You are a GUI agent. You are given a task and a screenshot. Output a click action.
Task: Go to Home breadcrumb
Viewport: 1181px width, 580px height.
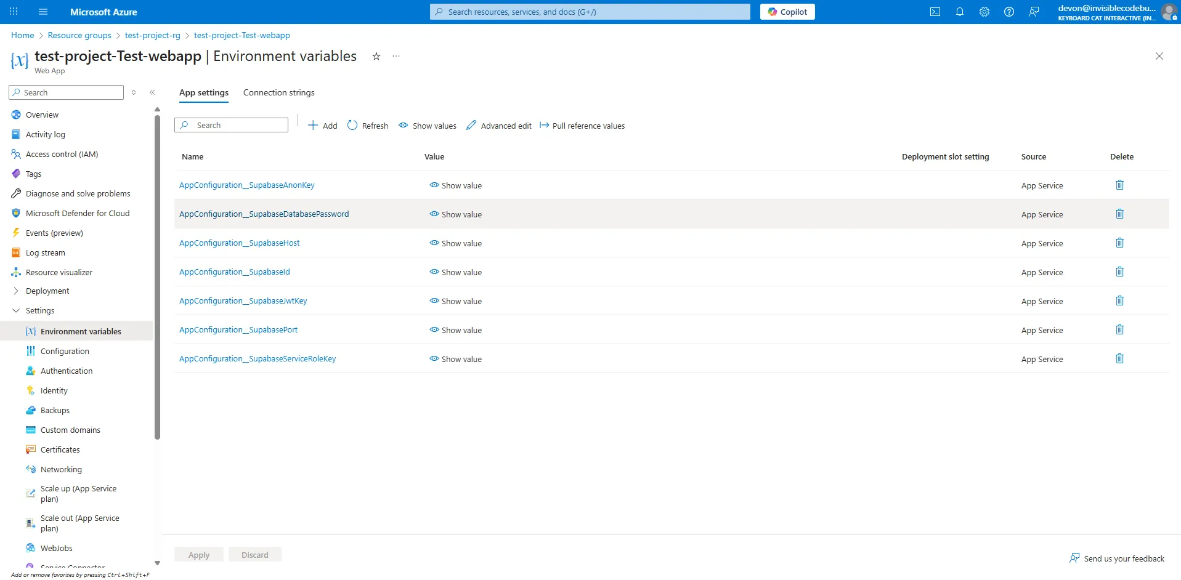(x=23, y=35)
